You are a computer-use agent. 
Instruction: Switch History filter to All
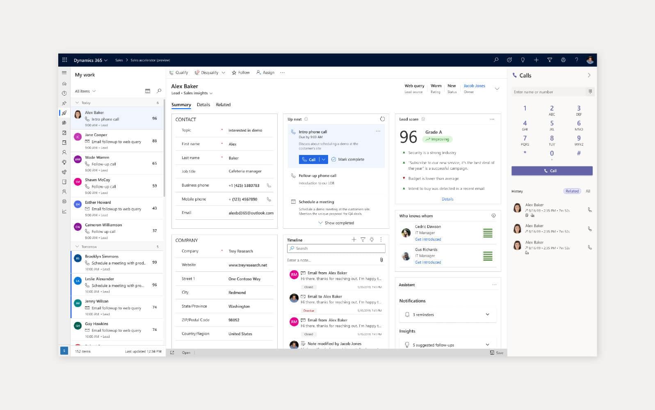point(588,191)
